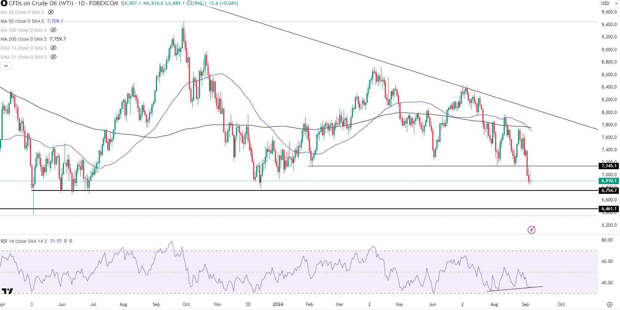Screen dimensions: 620x310
Task: Show the hidden EMA 13 indicator
Action: 53,48
